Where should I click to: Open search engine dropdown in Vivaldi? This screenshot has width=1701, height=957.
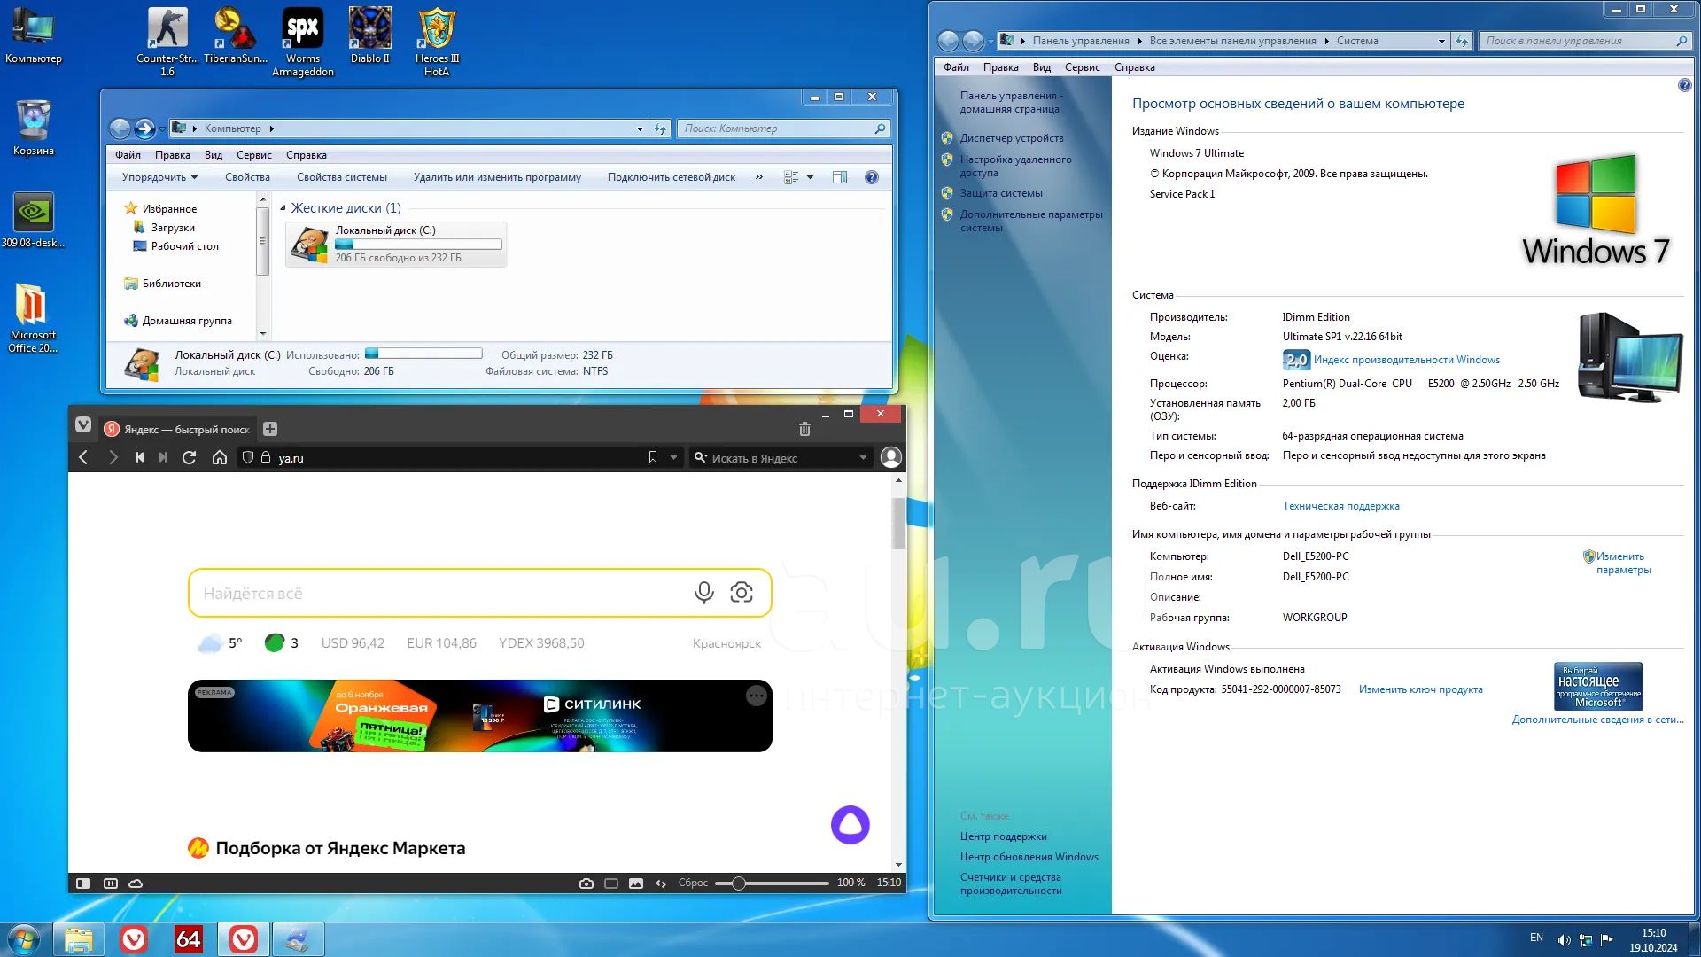tap(863, 457)
